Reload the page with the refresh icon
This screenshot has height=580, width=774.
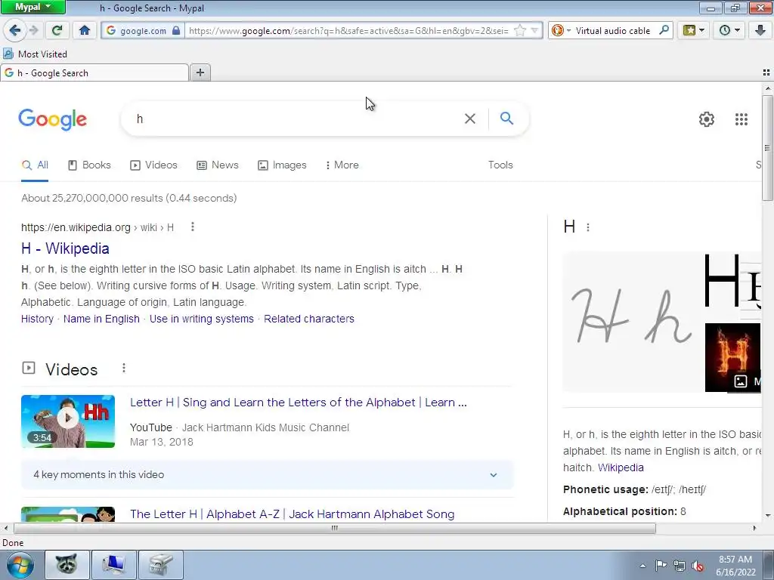click(x=57, y=30)
